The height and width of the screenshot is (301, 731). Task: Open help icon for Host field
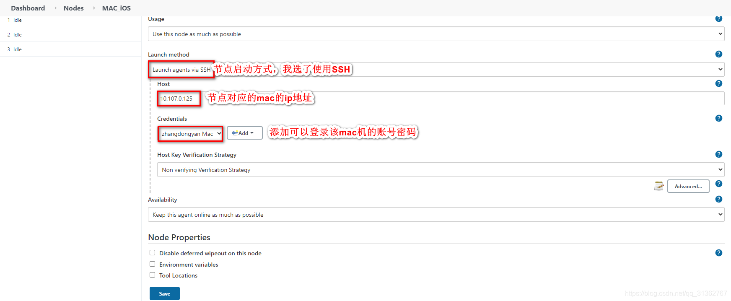click(718, 83)
